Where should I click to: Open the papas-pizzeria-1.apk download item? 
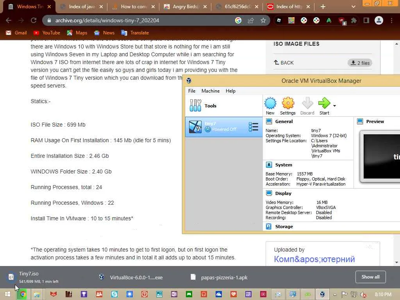pyautogui.click(x=220, y=277)
